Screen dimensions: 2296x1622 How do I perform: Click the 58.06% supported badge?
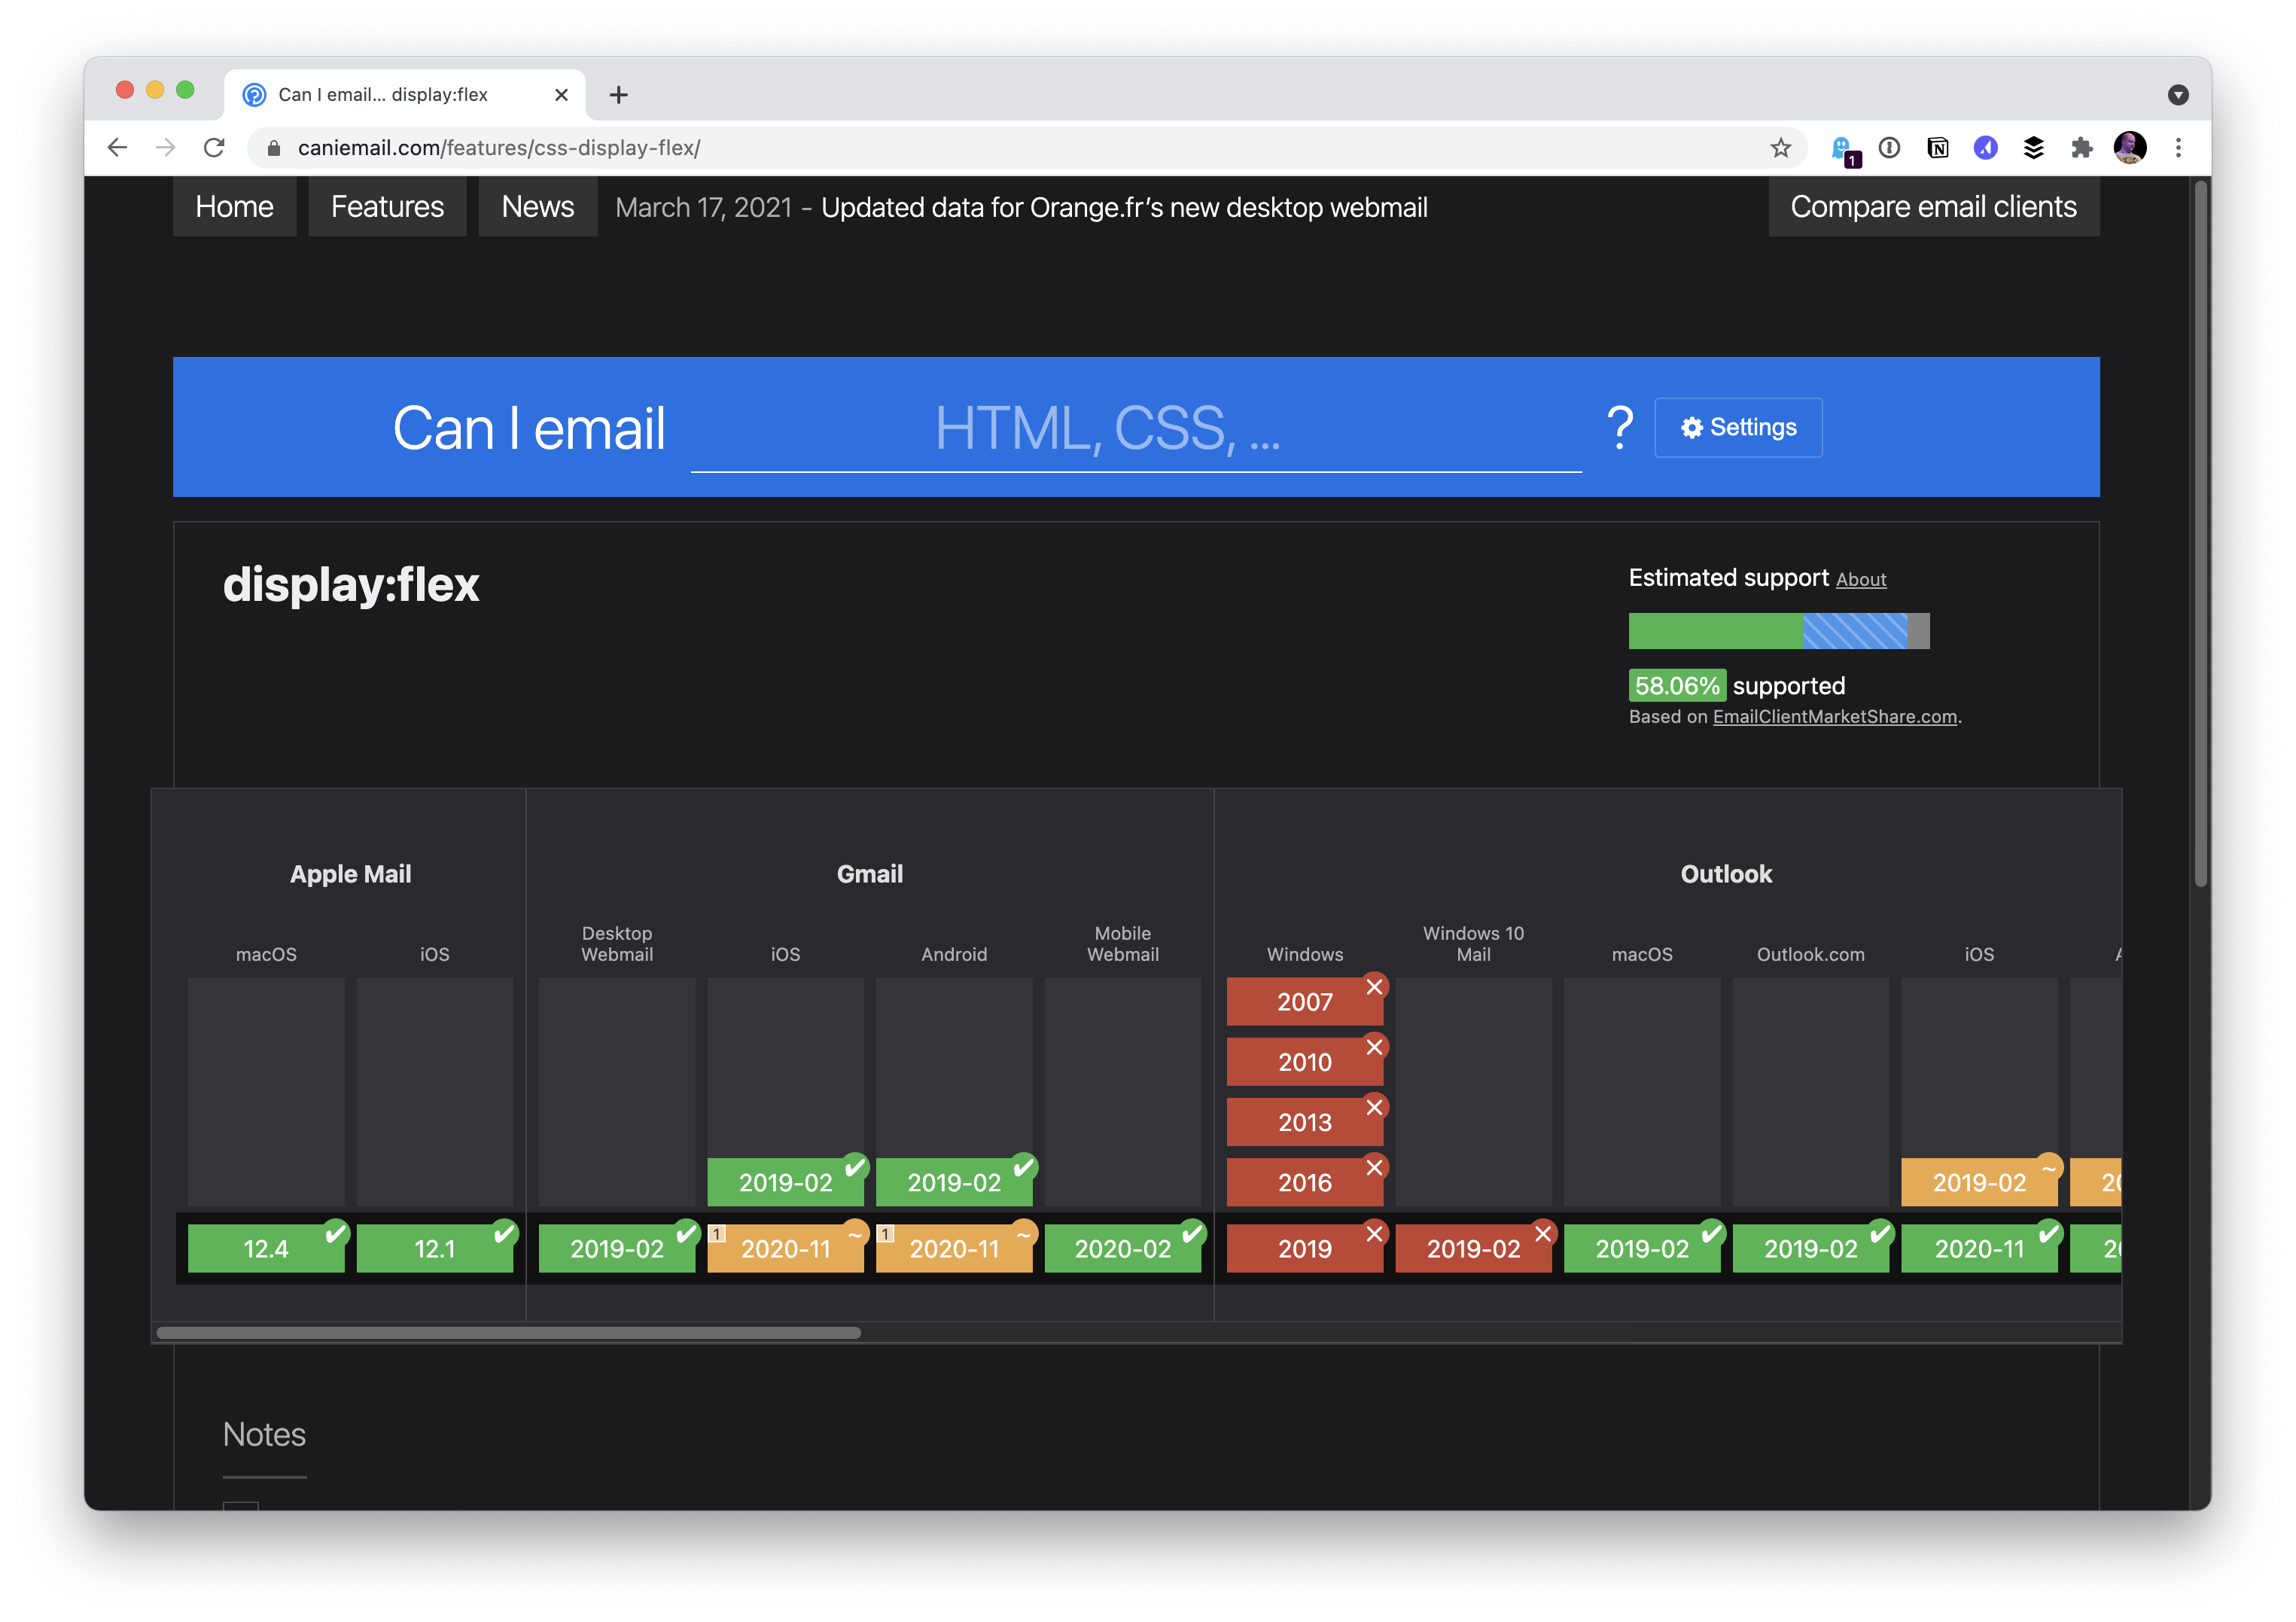1677,686
